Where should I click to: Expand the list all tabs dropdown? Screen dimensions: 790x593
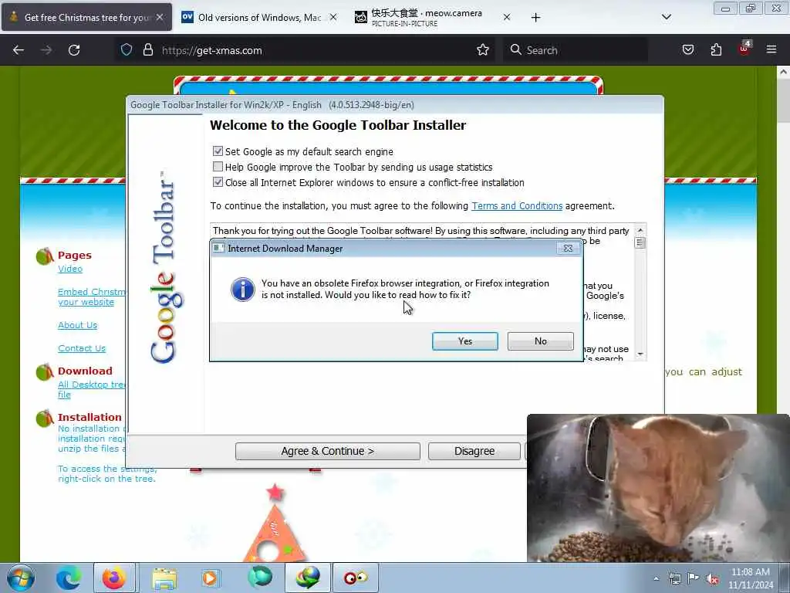click(666, 17)
